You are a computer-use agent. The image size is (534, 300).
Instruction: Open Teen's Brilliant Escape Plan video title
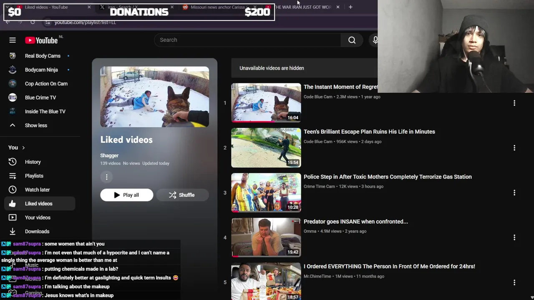(x=369, y=132)
